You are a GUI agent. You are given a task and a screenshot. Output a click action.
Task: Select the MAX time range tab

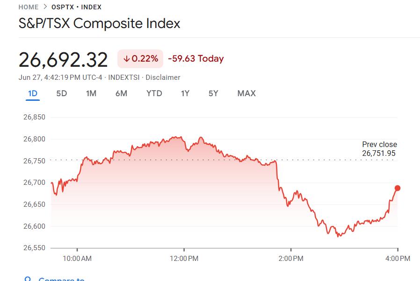[246, 93]
